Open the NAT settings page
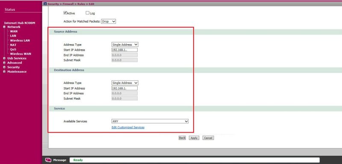Screen dimensions: 342x164 click(x=13, y=45)
